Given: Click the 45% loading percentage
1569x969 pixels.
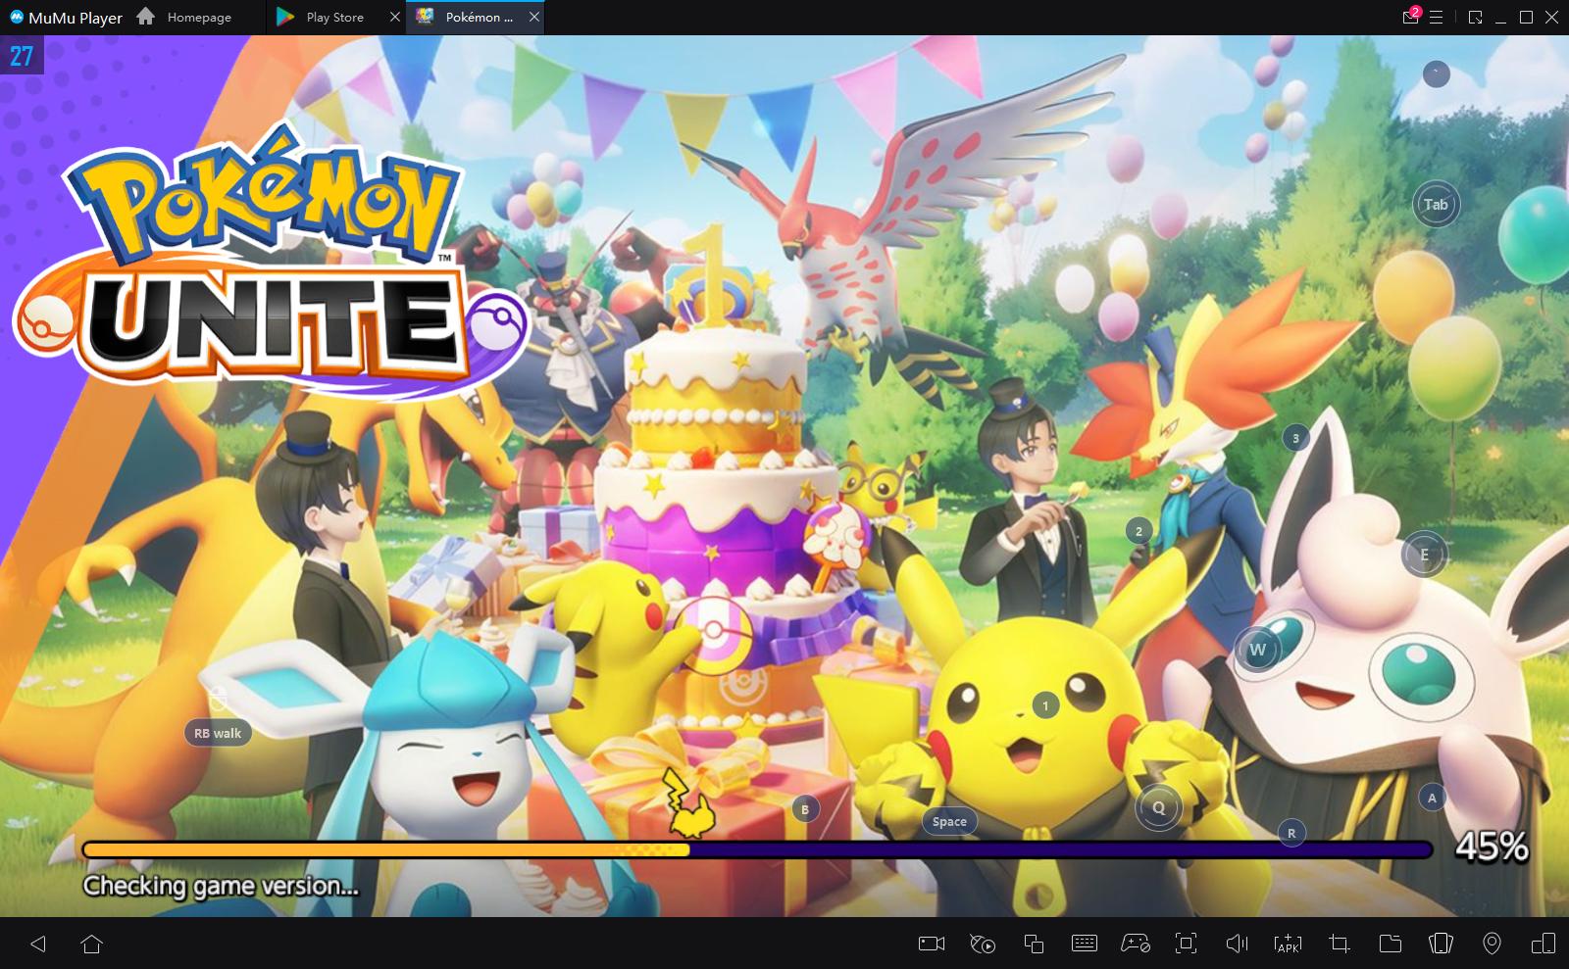Looking at the screenshot, I should pos(1492,847).
